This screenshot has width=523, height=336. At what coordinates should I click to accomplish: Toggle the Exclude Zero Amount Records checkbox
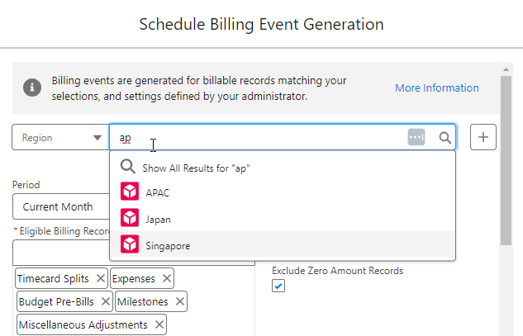pos(278,286)
